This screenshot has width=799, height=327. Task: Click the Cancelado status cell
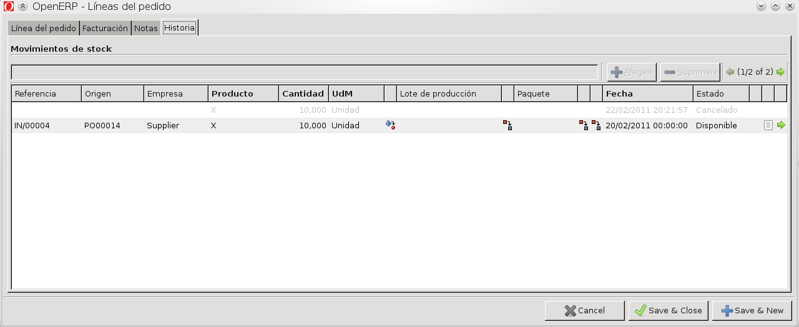(717, 110)
